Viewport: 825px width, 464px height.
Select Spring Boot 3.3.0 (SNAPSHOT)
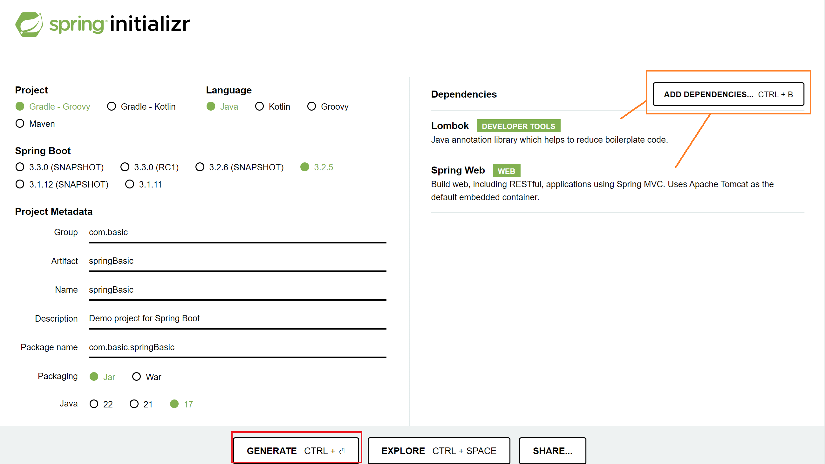pos(20,167)
